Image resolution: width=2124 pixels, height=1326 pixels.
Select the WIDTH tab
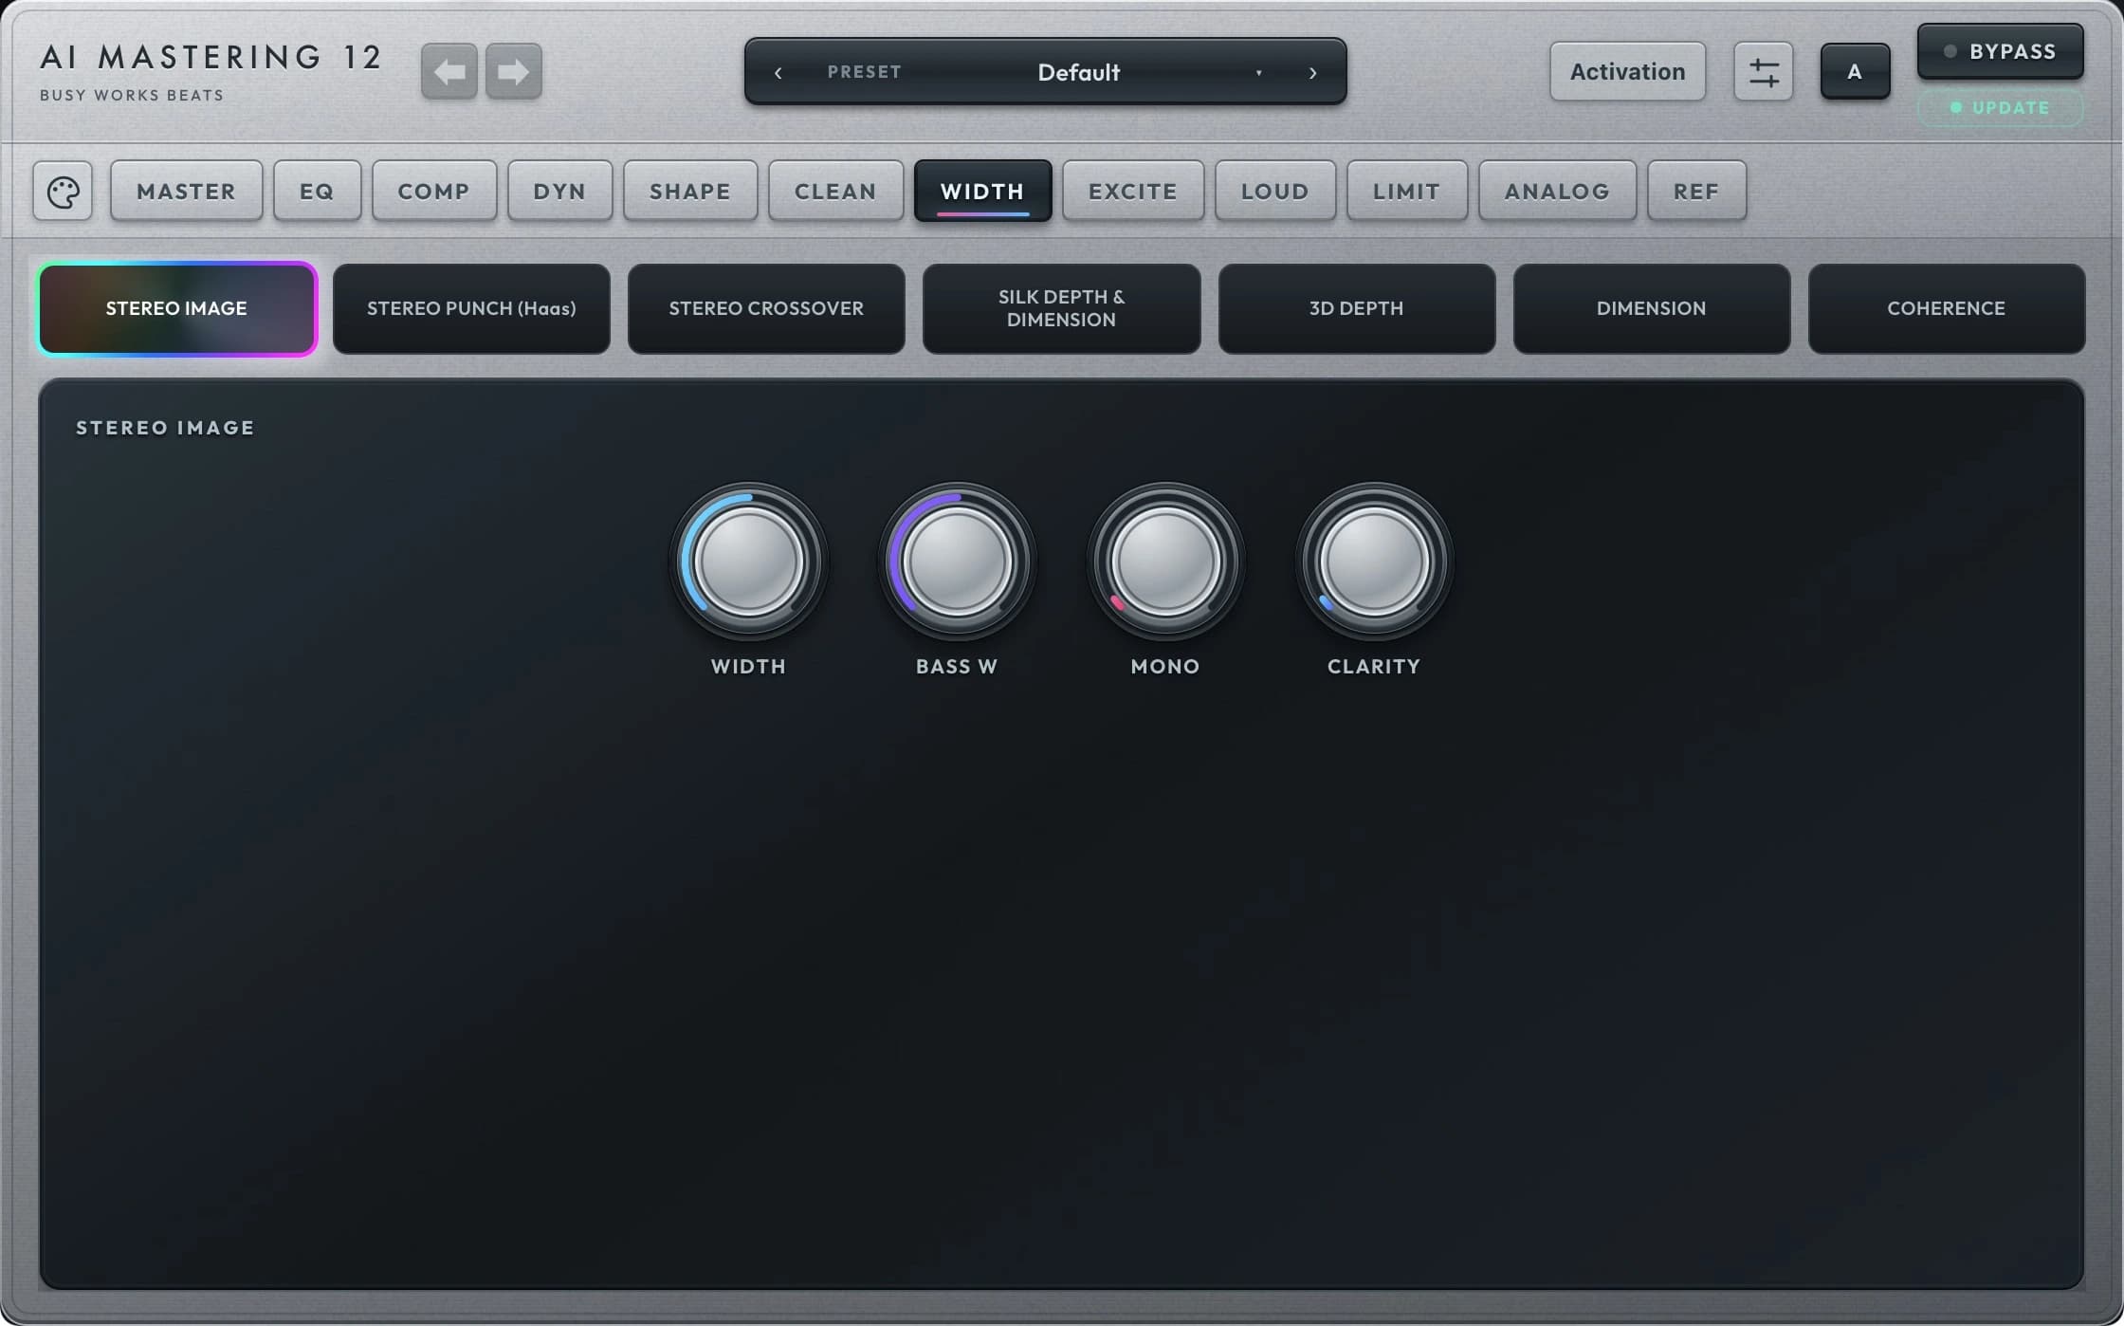[x=982, y=192]
